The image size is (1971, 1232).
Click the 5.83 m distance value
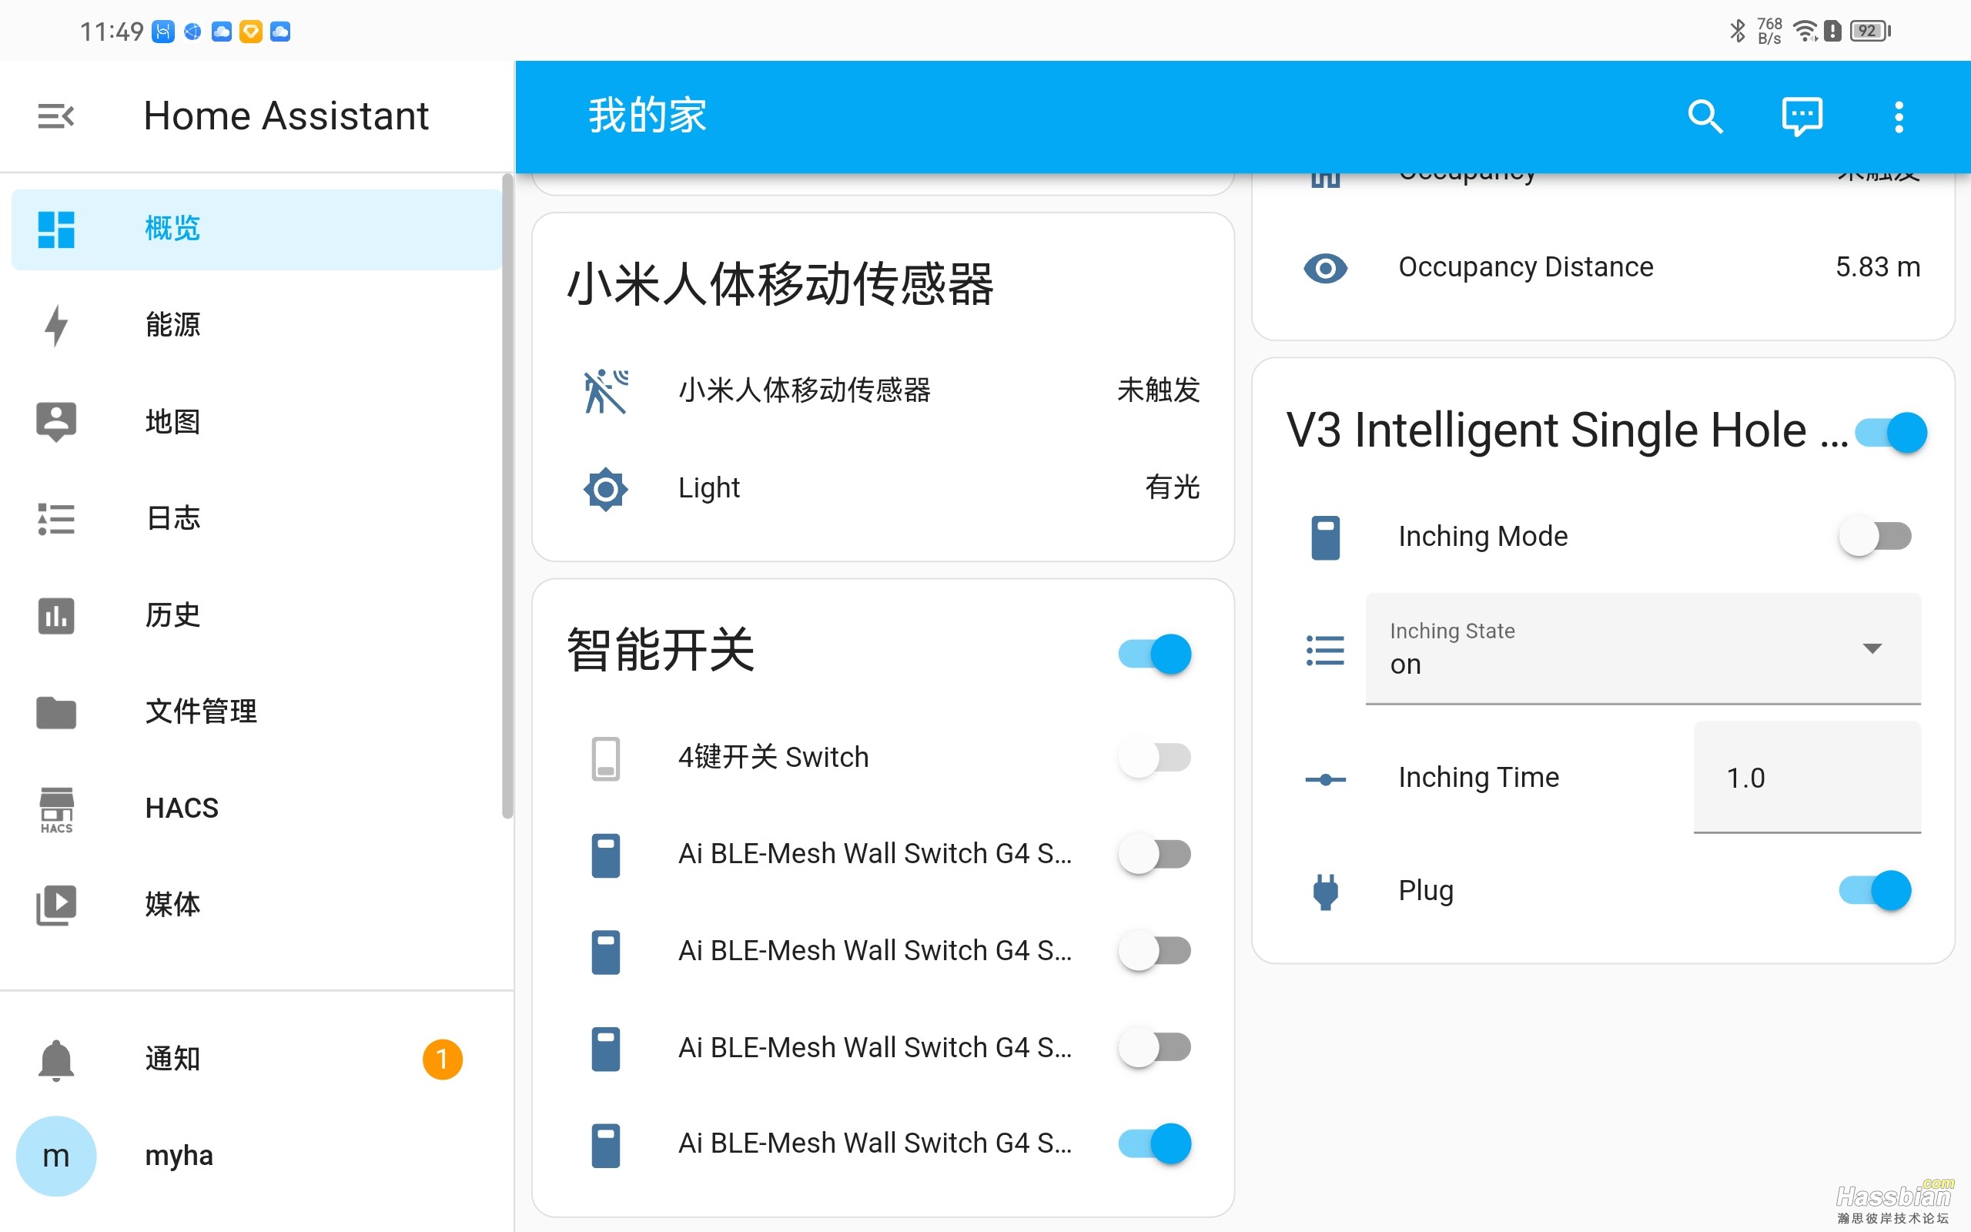tap(1877, 266)
